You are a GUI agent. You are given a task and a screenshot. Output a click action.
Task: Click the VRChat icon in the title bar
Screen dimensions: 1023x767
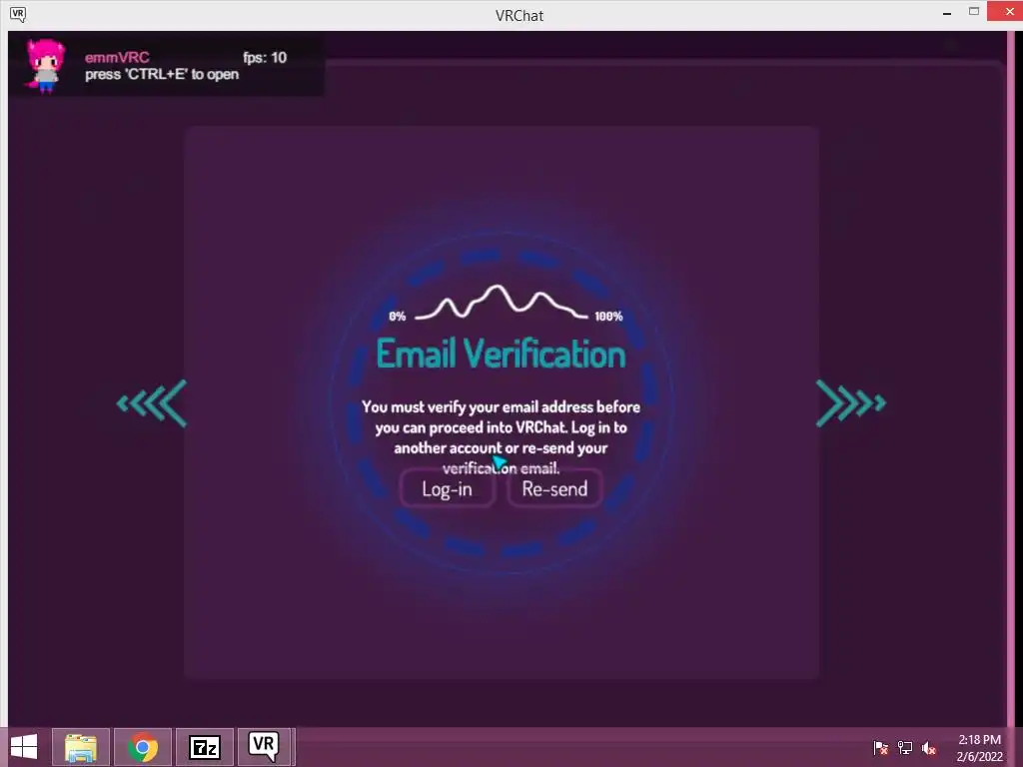click(18, 14)
